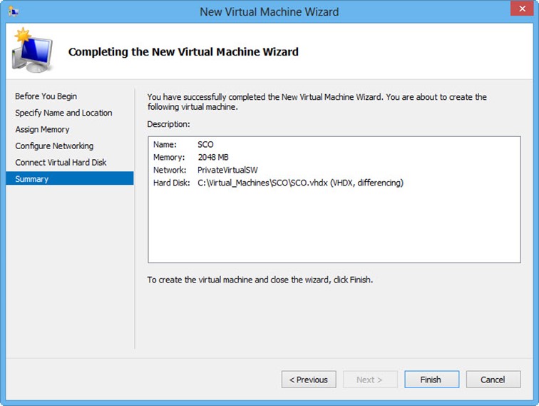539x406 pixels.
Task: Click the Hard Disk path SCO.vhdx
Action: (300, 183)
